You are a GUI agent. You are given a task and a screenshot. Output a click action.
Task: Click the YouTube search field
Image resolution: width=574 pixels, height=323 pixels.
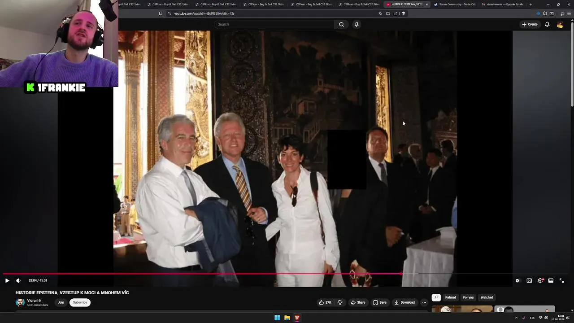(274, 24)
